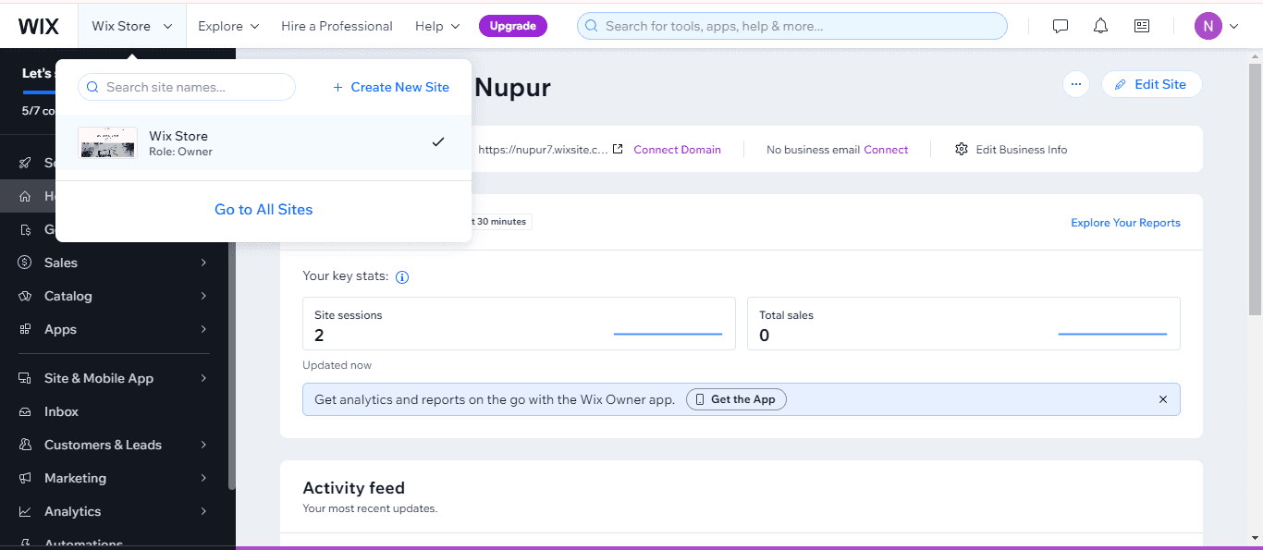Click the Site & Mobile App icon
1263x550 pixels.
pos(25,378)
